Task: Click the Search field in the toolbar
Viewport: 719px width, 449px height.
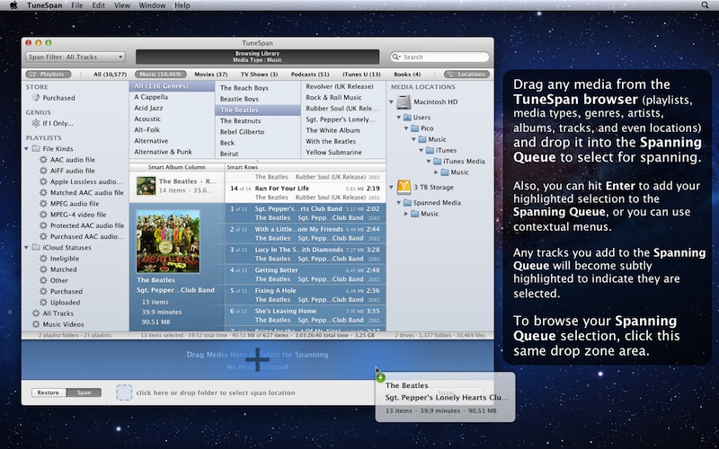Action: coord(439,57)
